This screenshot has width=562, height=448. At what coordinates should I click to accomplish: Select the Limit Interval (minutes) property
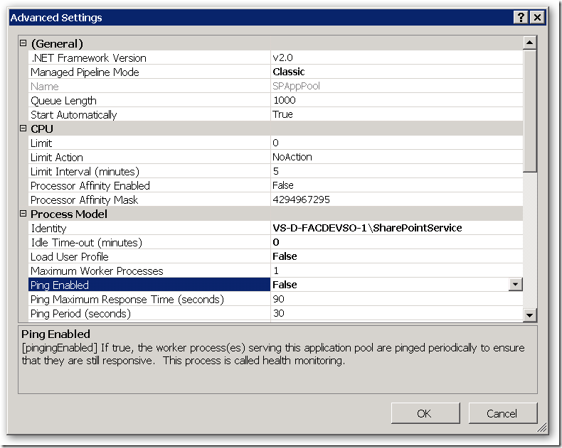[149, 171]
